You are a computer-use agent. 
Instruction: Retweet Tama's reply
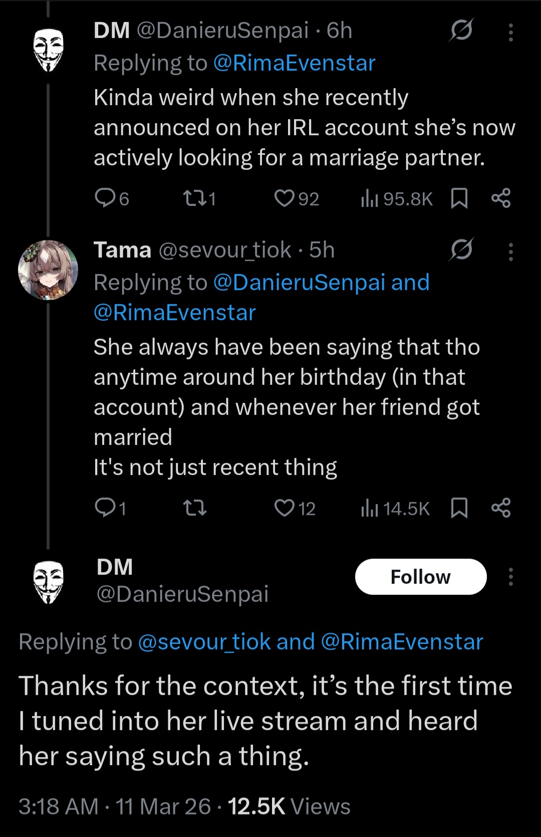point(195,508)
